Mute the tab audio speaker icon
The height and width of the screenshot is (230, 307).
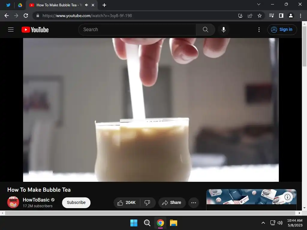click(x=87, y=5)
